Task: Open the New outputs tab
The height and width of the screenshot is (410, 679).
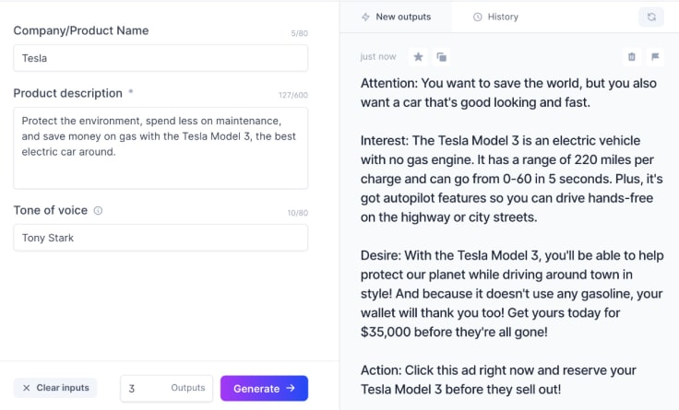Action: point(396,17)
